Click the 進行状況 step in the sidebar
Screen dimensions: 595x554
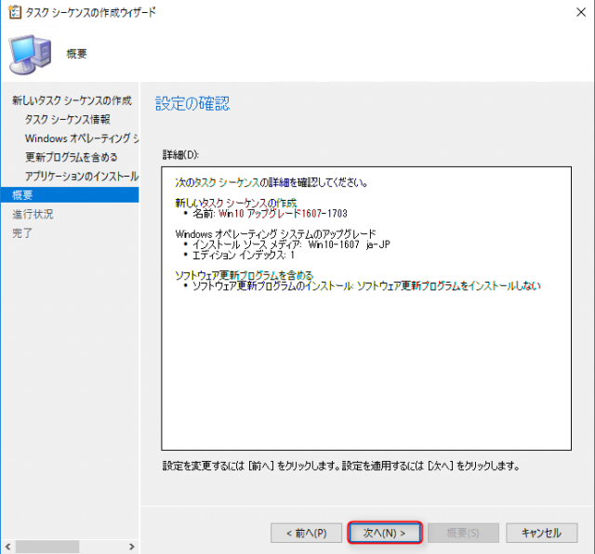tap(33, 214)
